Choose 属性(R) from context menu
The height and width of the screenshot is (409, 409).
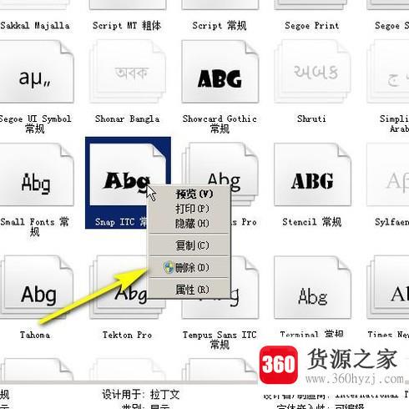(x=189, y=290)
